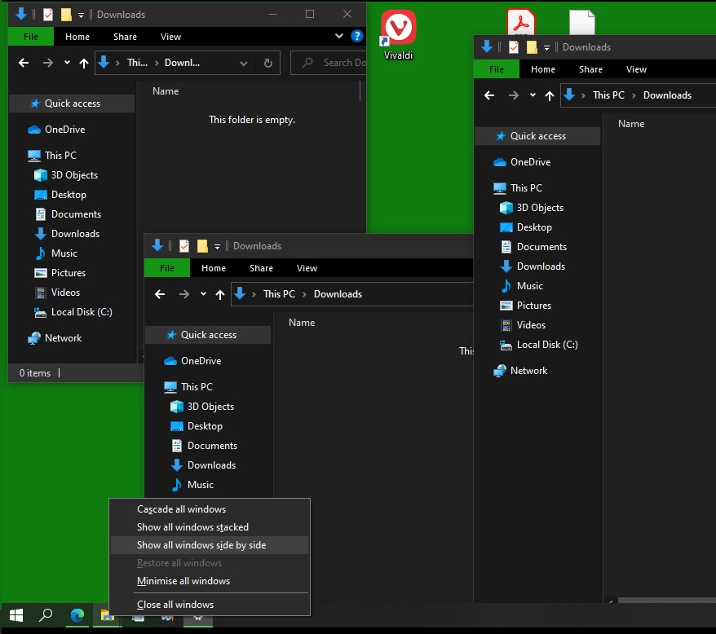Open Share tab in the 0-items Downloads window

[125, 37]
